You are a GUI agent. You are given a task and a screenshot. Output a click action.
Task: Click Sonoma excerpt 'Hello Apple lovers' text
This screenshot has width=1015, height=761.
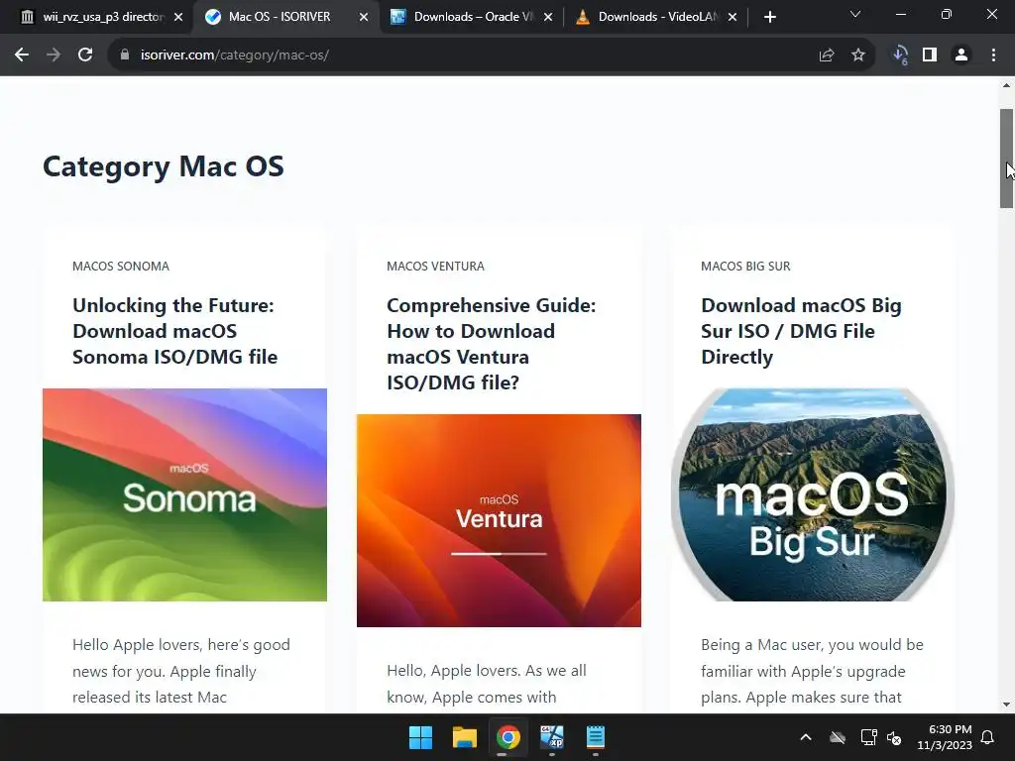[x=181, y=671]
